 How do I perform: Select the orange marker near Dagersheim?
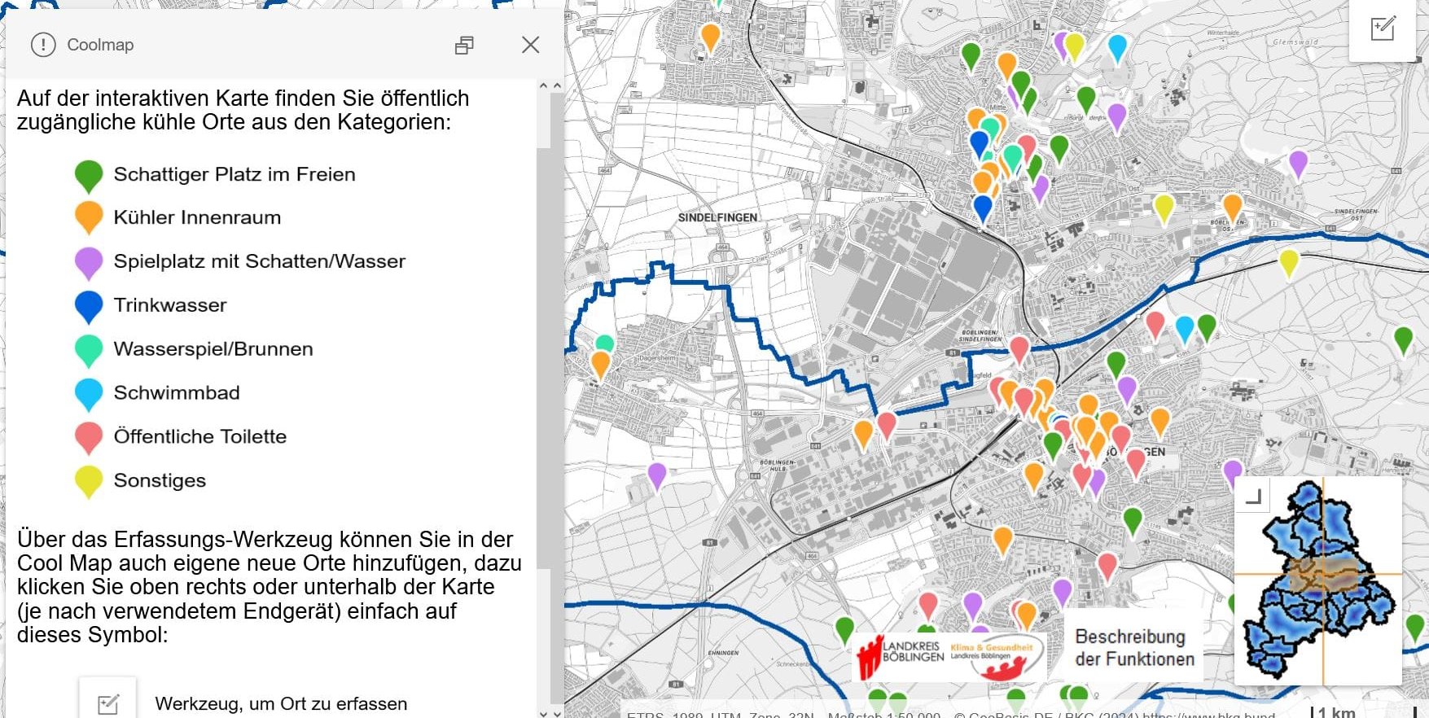pyautogui.click(x=600, y=363)
